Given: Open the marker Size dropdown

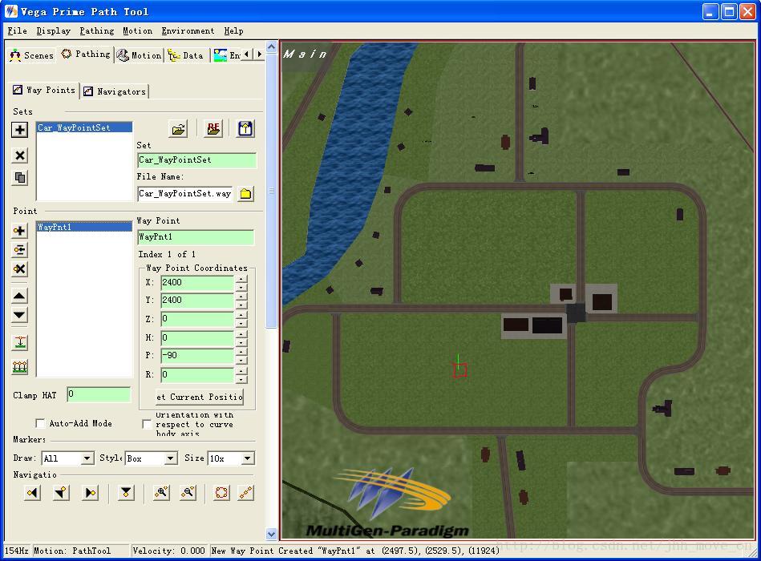Looking at the screenshot, I should pyautogui.click(x=248, y=458).
